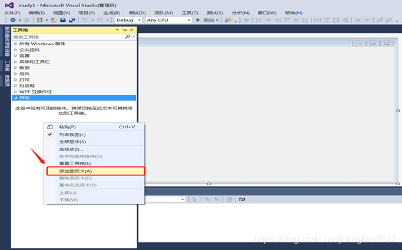Expand the 公共控件 toolbox group

pyautogui.click(x=16, y=49)
